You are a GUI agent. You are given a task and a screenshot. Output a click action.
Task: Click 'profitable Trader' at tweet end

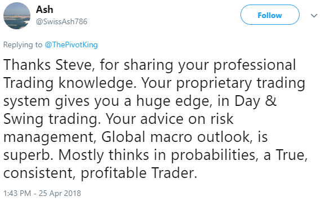(137, 173)
